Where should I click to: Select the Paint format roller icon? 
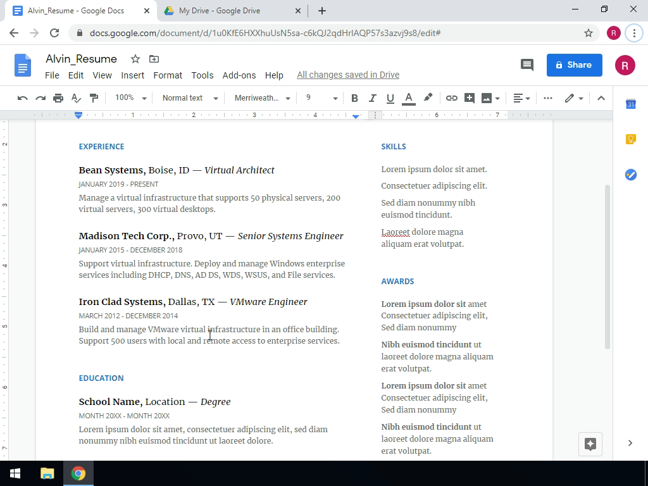[x=94, y=98]
